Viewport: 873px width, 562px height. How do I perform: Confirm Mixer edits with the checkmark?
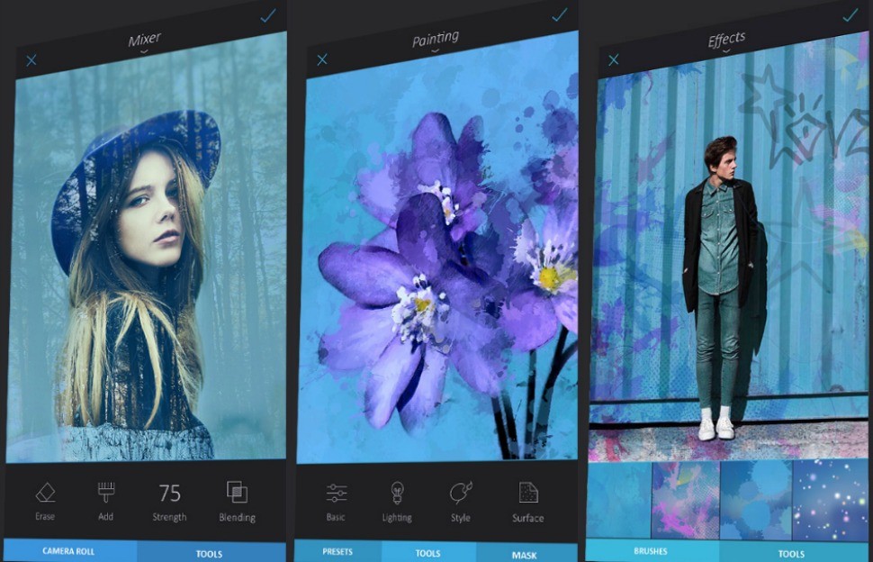268,15
